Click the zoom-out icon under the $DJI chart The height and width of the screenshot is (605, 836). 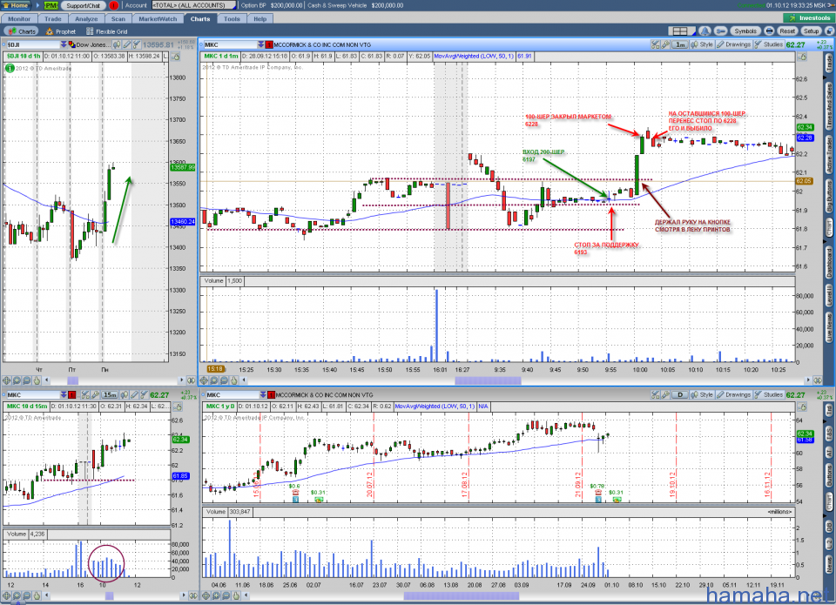point(27,380)
